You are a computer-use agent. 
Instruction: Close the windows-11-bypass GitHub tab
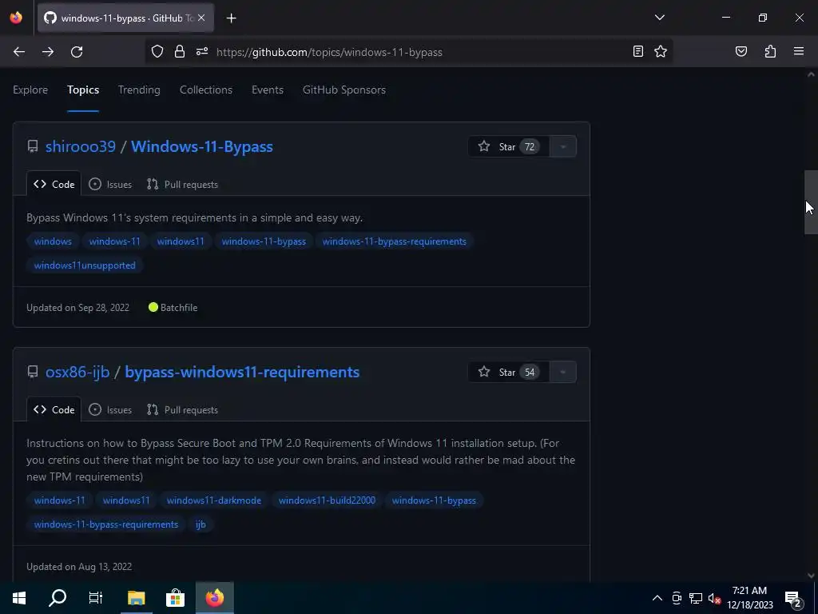click(x=201, y=18)
